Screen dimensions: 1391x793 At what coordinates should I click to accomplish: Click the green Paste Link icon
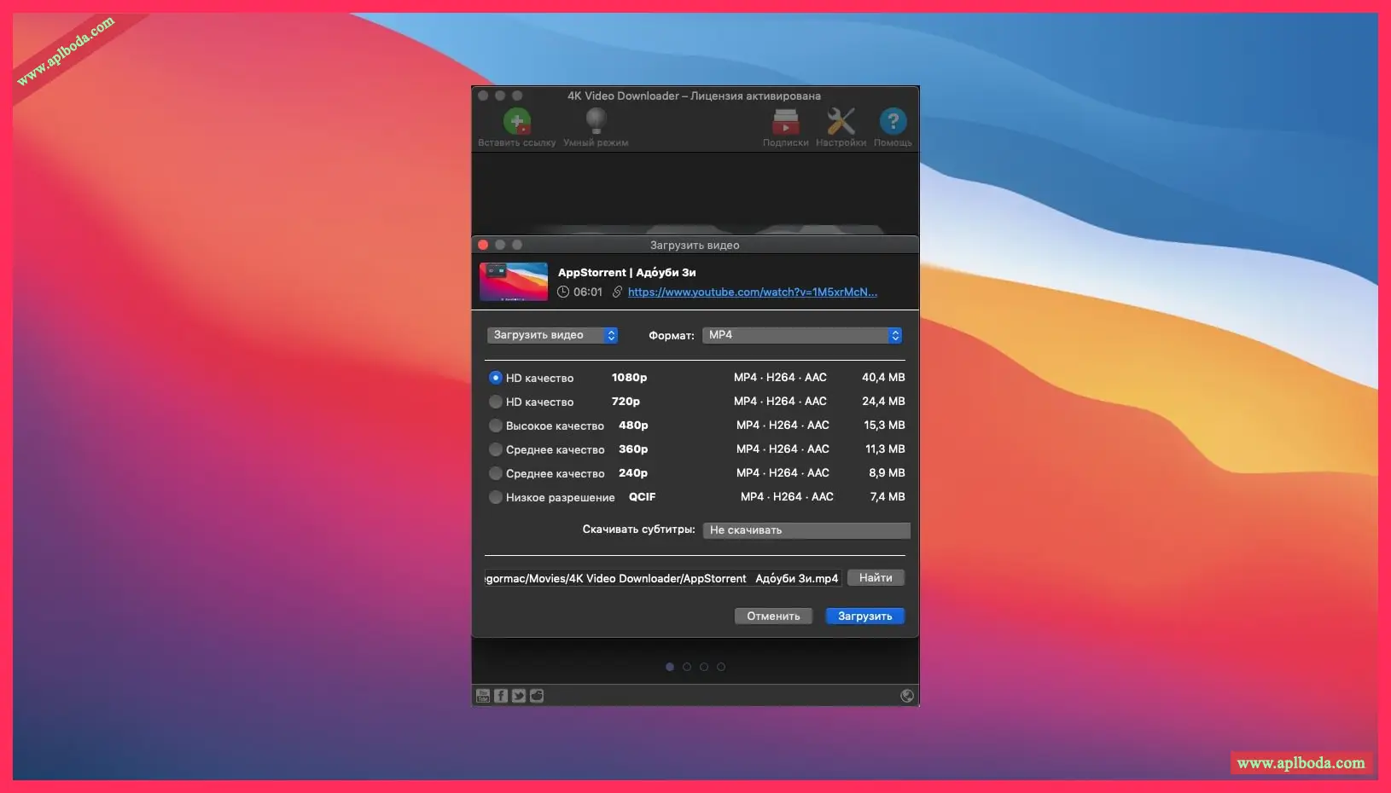pyautogui.click(x=516, y=122)
